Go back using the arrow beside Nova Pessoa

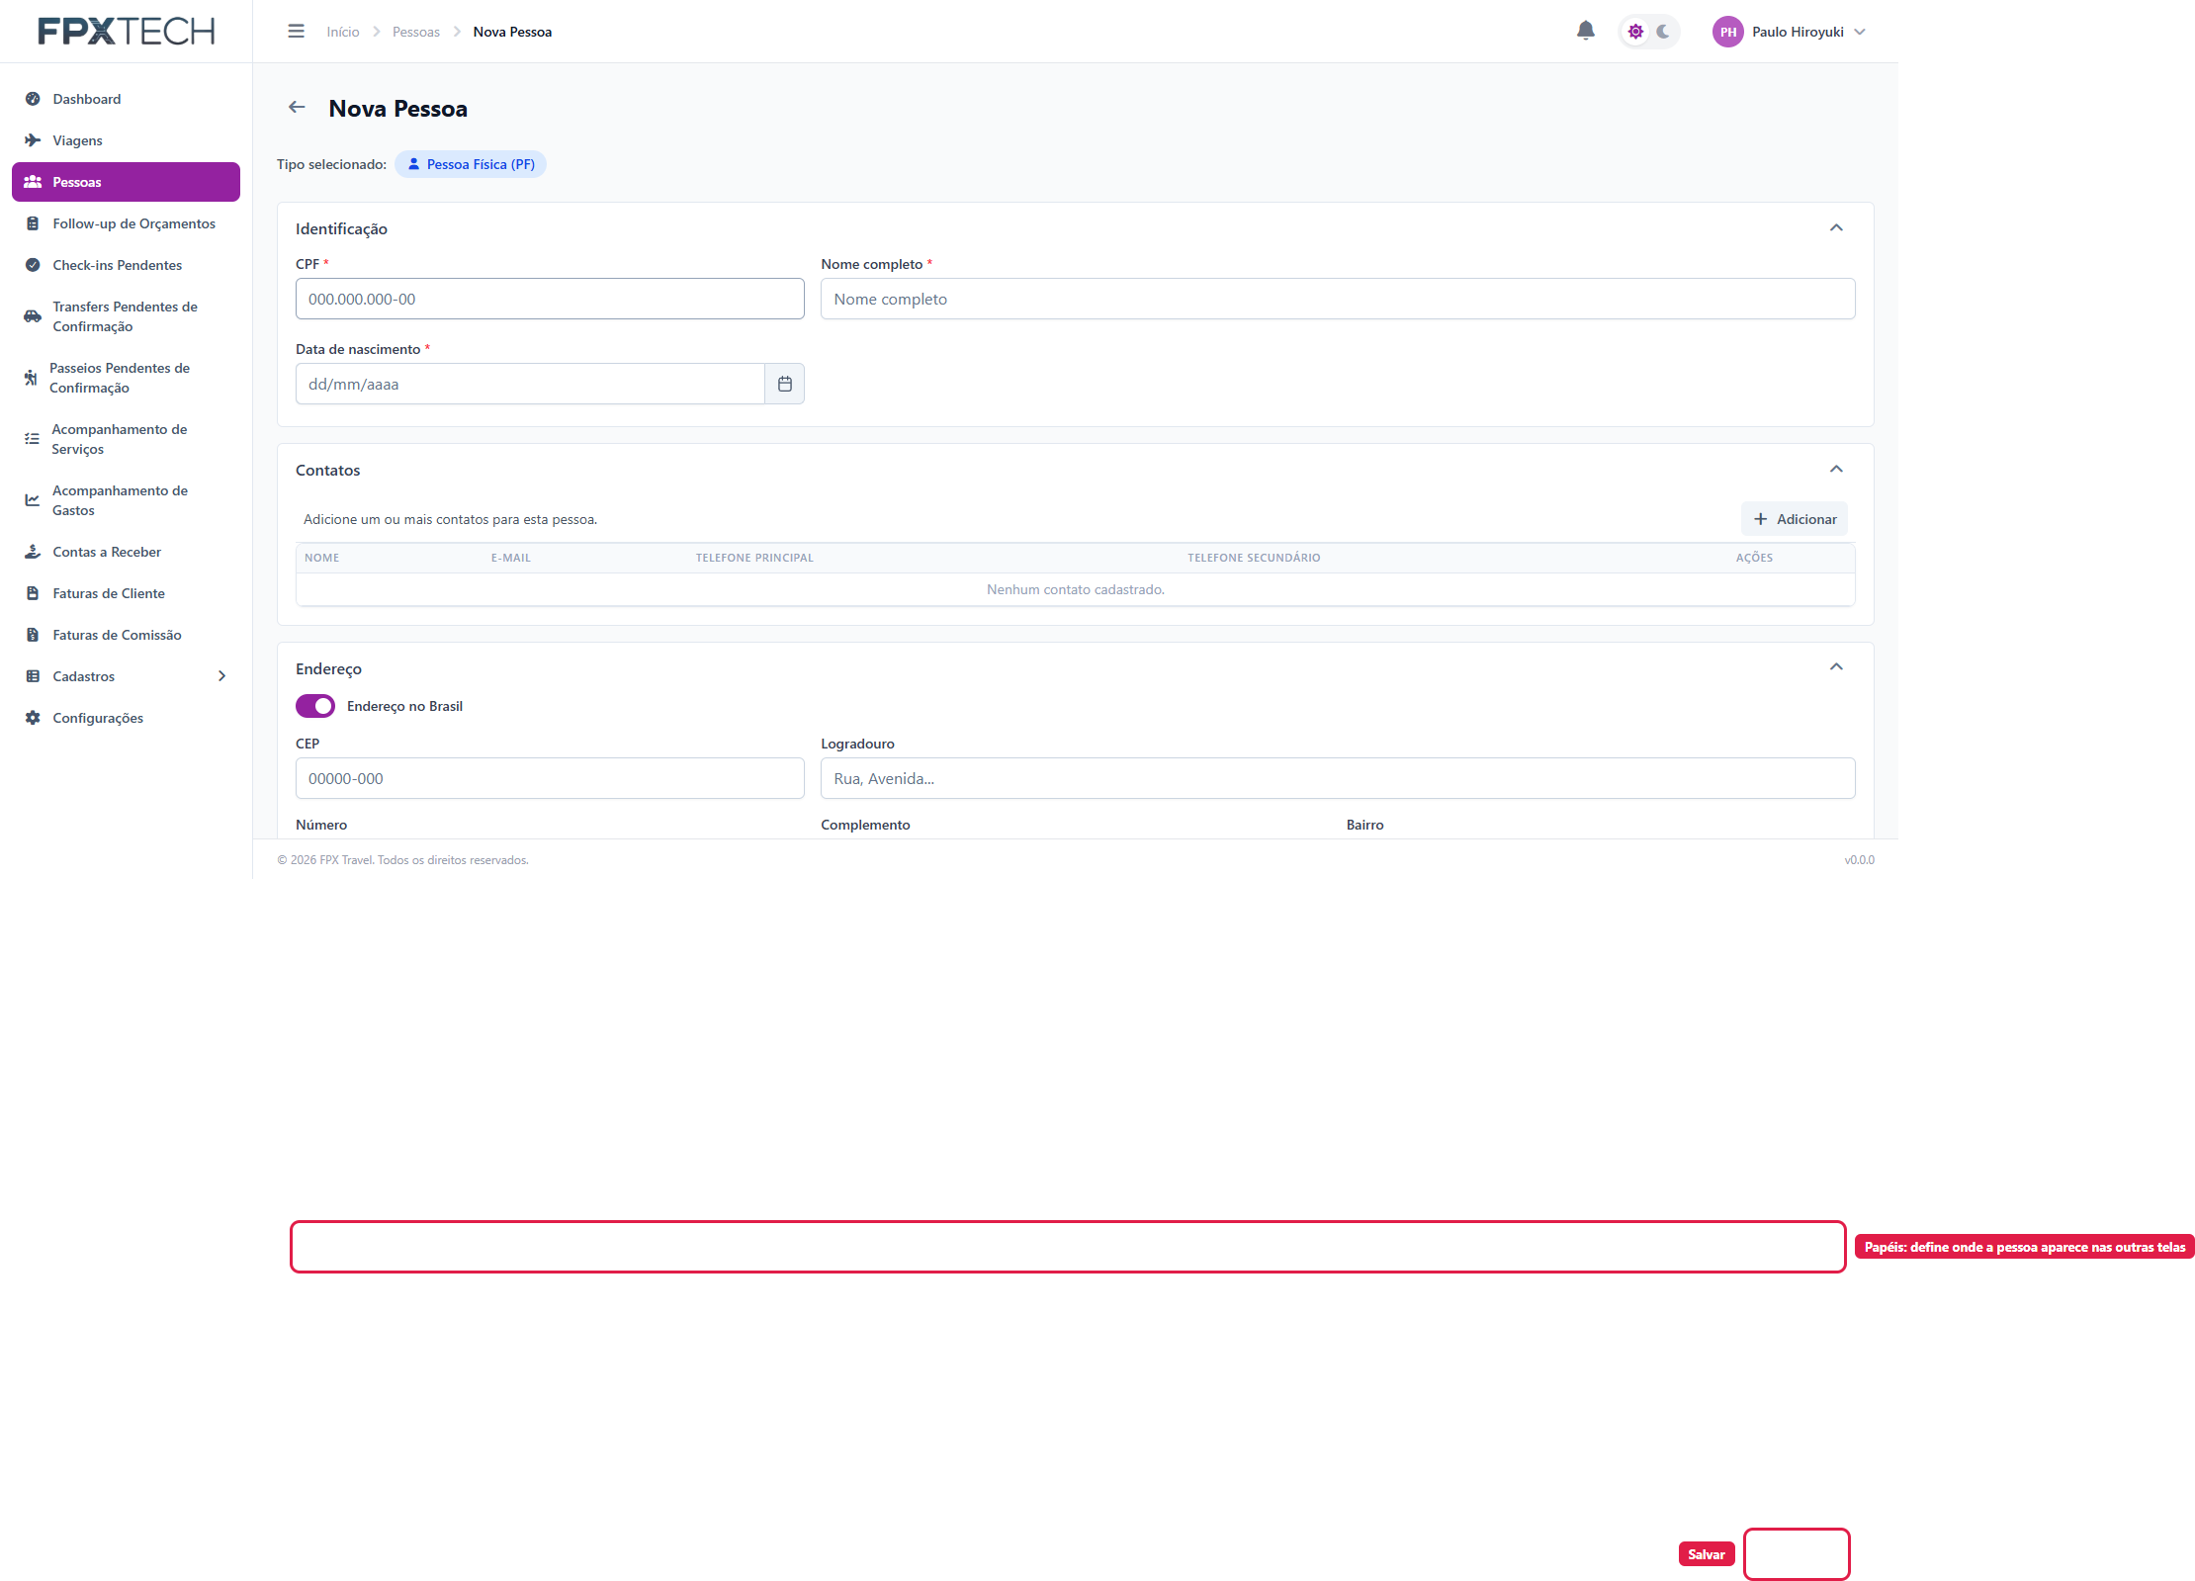pyautogui.click(x=297, y=107)
